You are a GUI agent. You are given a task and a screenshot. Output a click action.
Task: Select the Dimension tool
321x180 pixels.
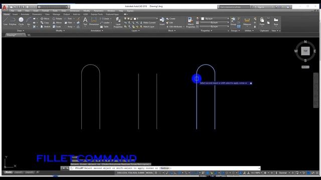pos(94,21)
